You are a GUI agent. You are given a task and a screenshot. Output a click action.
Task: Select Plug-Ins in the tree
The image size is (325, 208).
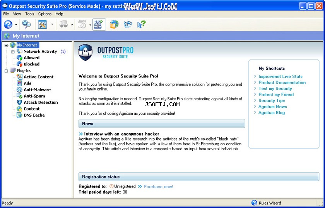tap(24, 70)
